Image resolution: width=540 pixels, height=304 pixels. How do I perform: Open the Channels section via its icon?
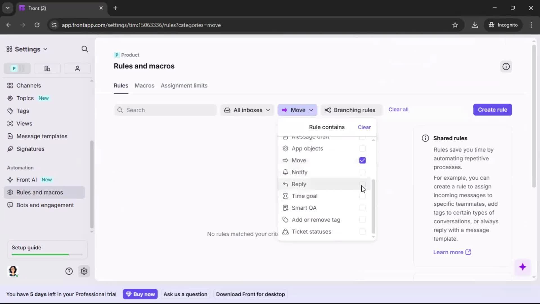tap(10, 85)
